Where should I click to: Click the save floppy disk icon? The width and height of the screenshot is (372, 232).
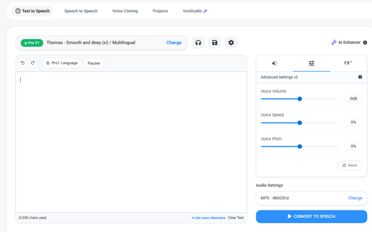(214, 42)
